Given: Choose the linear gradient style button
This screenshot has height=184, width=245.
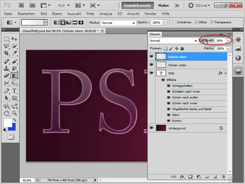Looking at the screenshot, I should coord(56,22).
